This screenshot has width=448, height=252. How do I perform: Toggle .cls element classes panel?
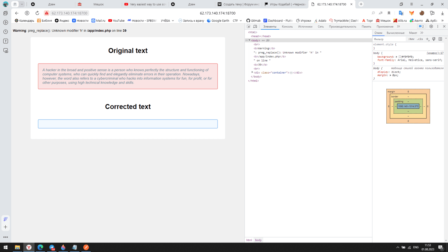(x=420, y=39)
